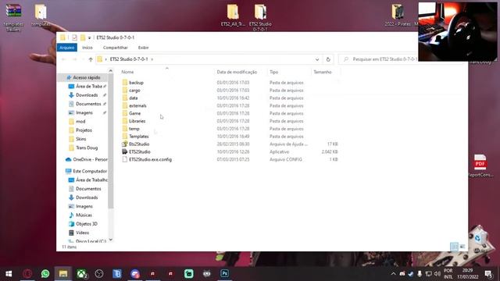Viewport: 500px width, 281px height.
Task: Sort files by Nome column
Action: 127,72
